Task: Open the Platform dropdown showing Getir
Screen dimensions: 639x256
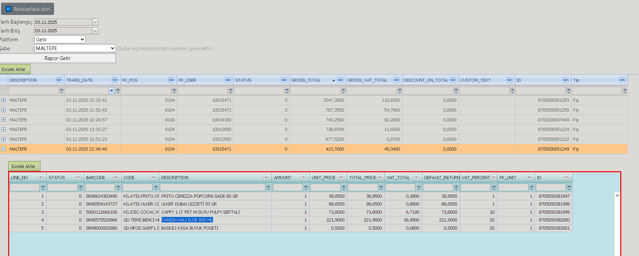Action: pos(60,40)
